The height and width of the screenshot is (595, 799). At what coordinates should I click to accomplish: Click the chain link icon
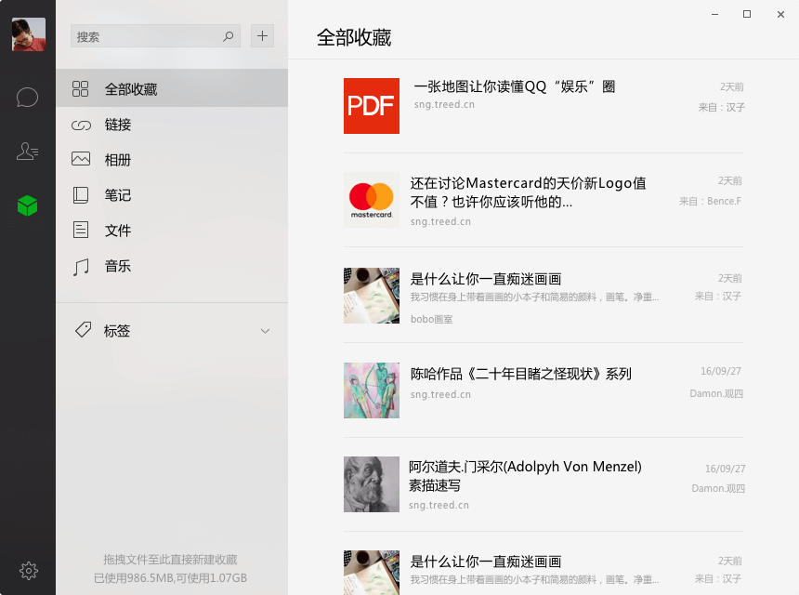(81, 125)
